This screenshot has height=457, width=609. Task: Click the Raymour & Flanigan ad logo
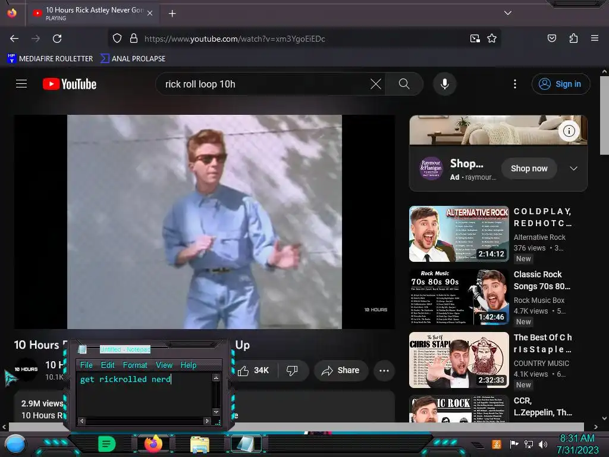tap(431, 168)
